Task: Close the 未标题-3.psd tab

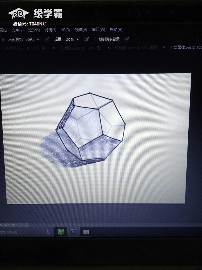Action: [54, 48]
